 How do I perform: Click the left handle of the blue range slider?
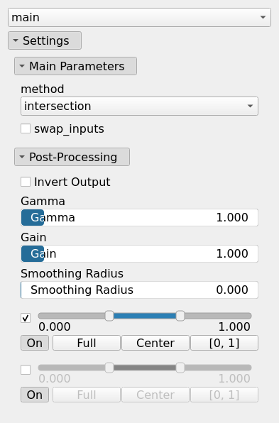(109, 316)
